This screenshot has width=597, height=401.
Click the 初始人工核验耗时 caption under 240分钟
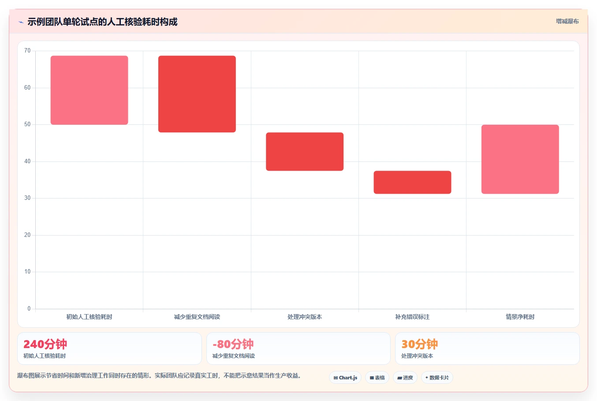pos(45,356)
